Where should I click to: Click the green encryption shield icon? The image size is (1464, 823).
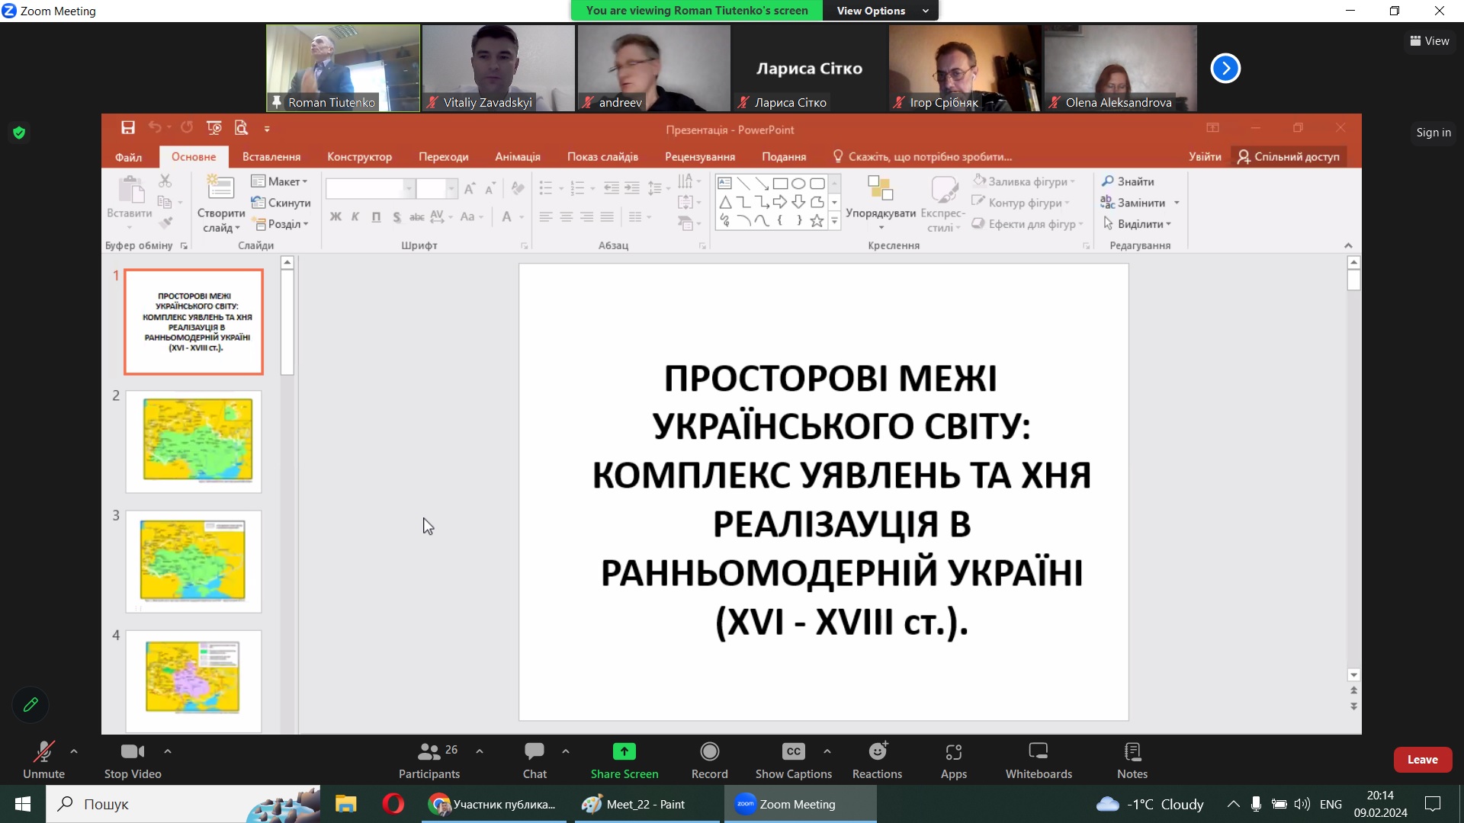(19, 133)
